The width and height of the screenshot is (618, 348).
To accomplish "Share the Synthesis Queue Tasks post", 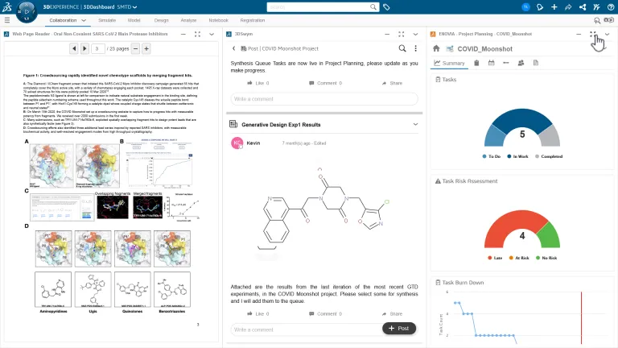I will coord(392,83).
